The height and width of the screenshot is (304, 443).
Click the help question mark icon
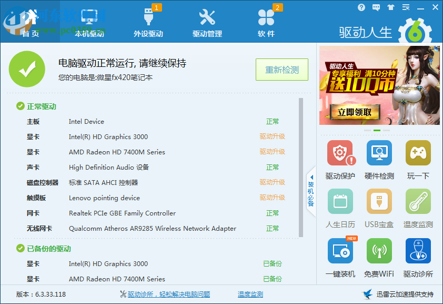[x=361, y=7]
